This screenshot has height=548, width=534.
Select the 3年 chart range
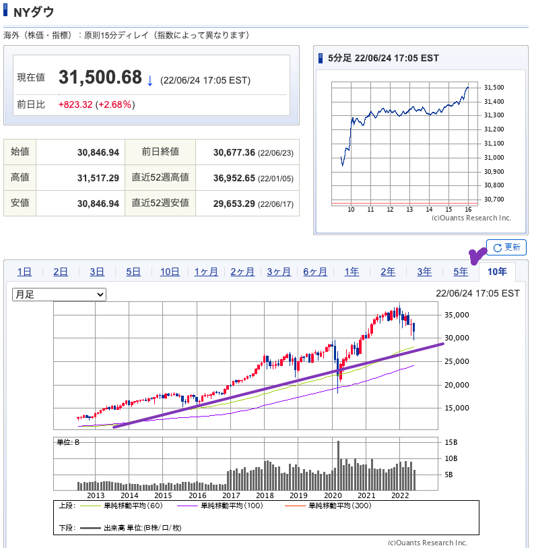(x=424, y=272)
